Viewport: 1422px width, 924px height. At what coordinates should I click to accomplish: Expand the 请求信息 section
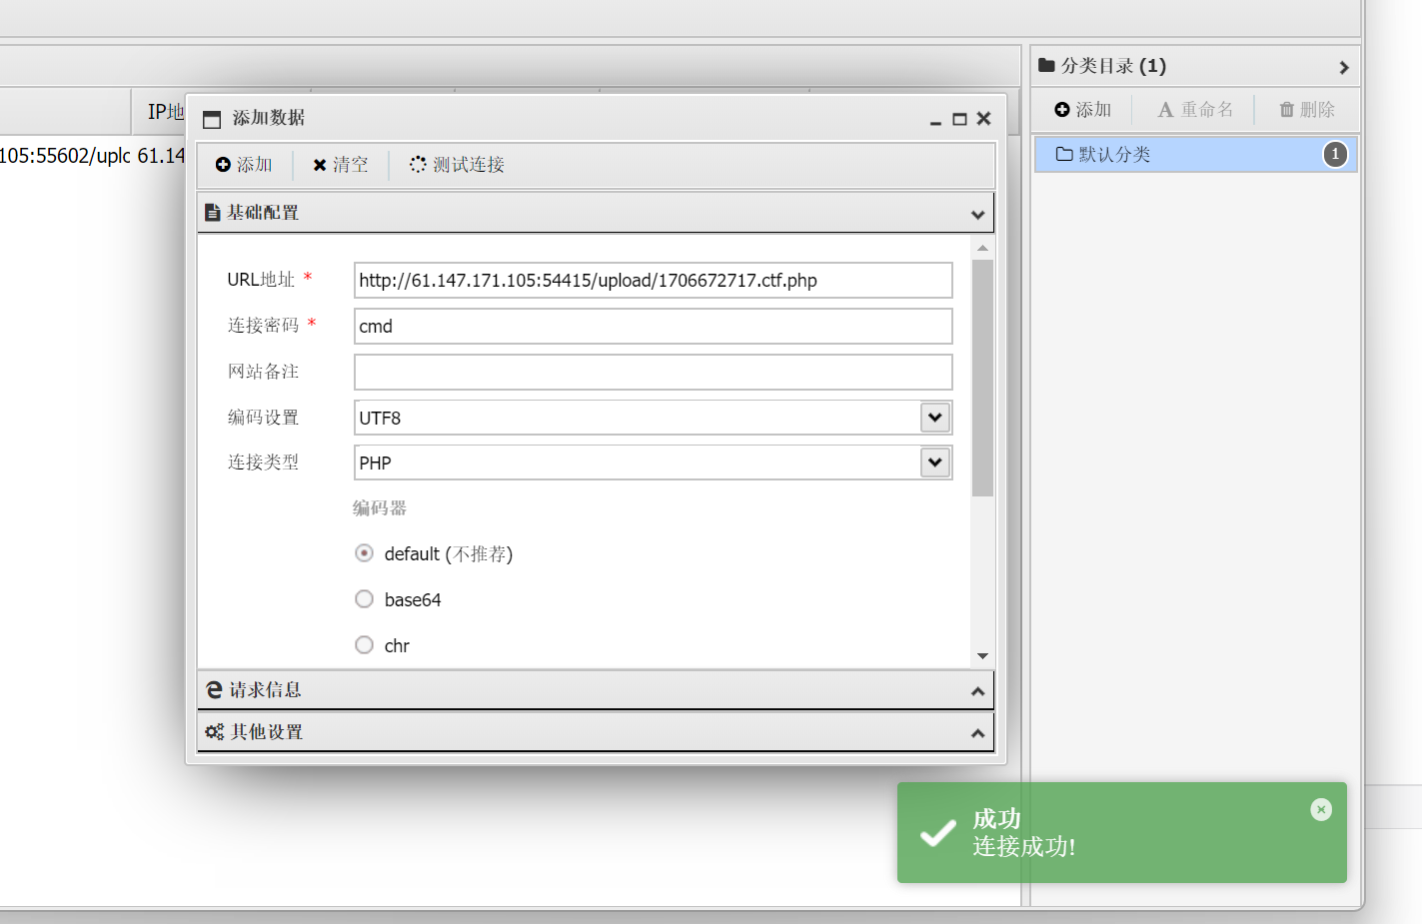[977, 691]
